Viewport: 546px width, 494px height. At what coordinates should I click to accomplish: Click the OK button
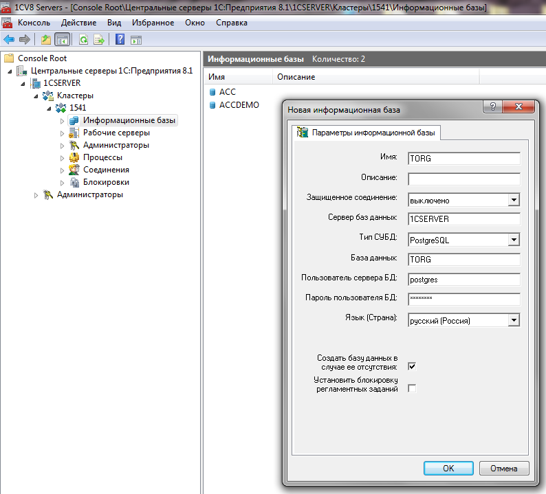coord(448,469)
